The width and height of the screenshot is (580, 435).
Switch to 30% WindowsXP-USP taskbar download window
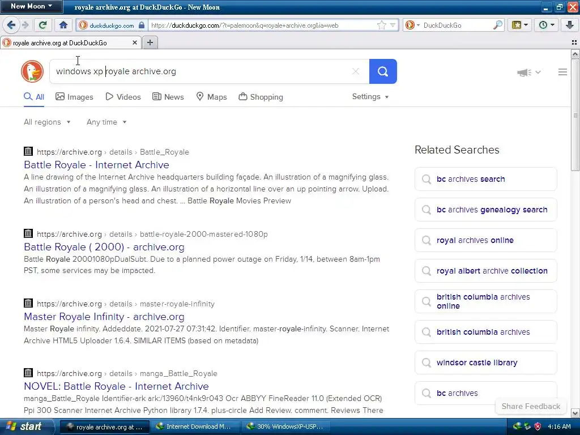pos(285,427)
